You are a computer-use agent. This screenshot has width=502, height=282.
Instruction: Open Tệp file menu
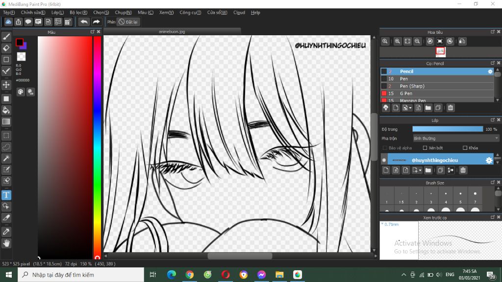pos(9,12)
